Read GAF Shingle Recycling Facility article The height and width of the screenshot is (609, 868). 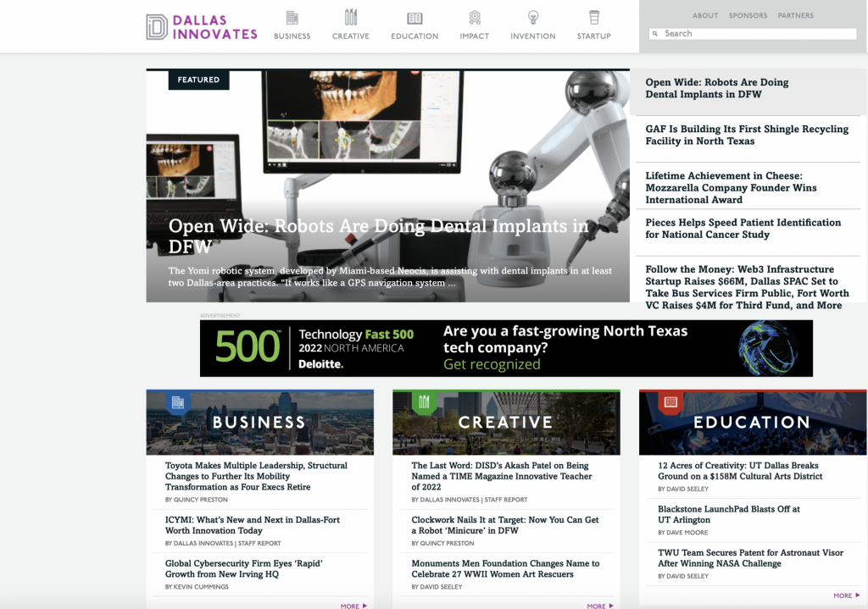tap(746, 135)
